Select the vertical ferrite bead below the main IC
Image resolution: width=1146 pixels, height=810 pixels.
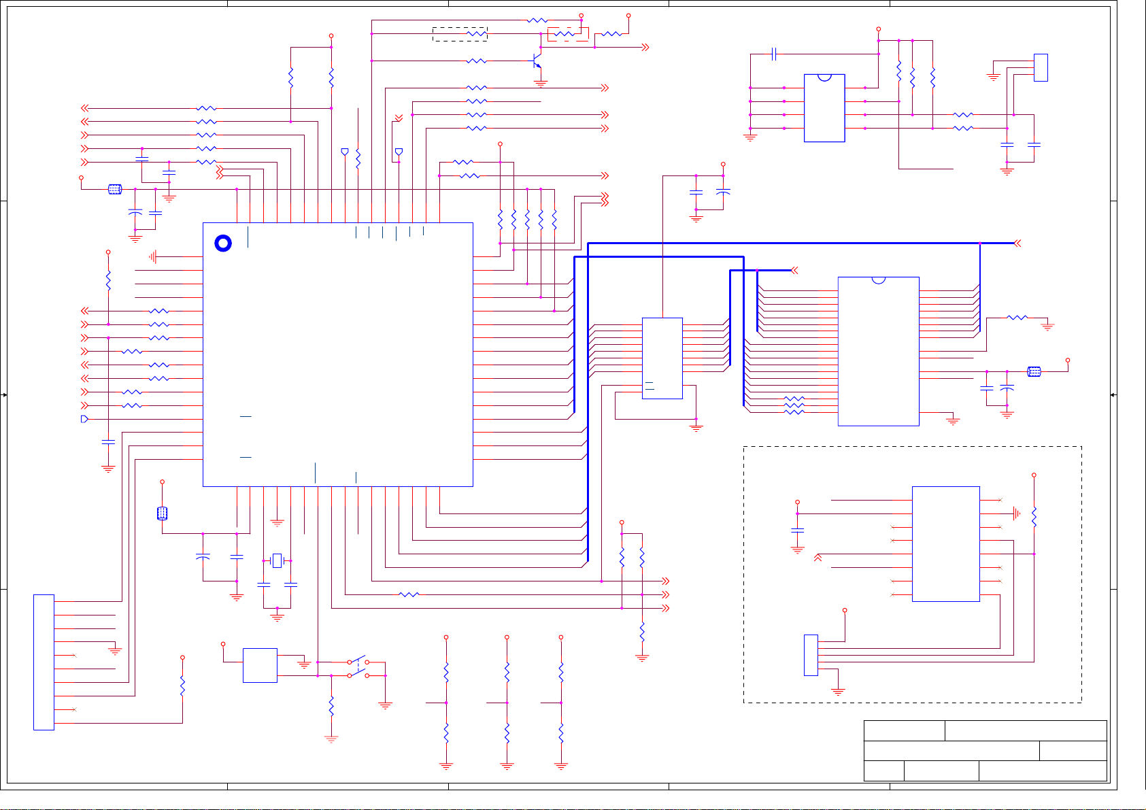point(162,513)
